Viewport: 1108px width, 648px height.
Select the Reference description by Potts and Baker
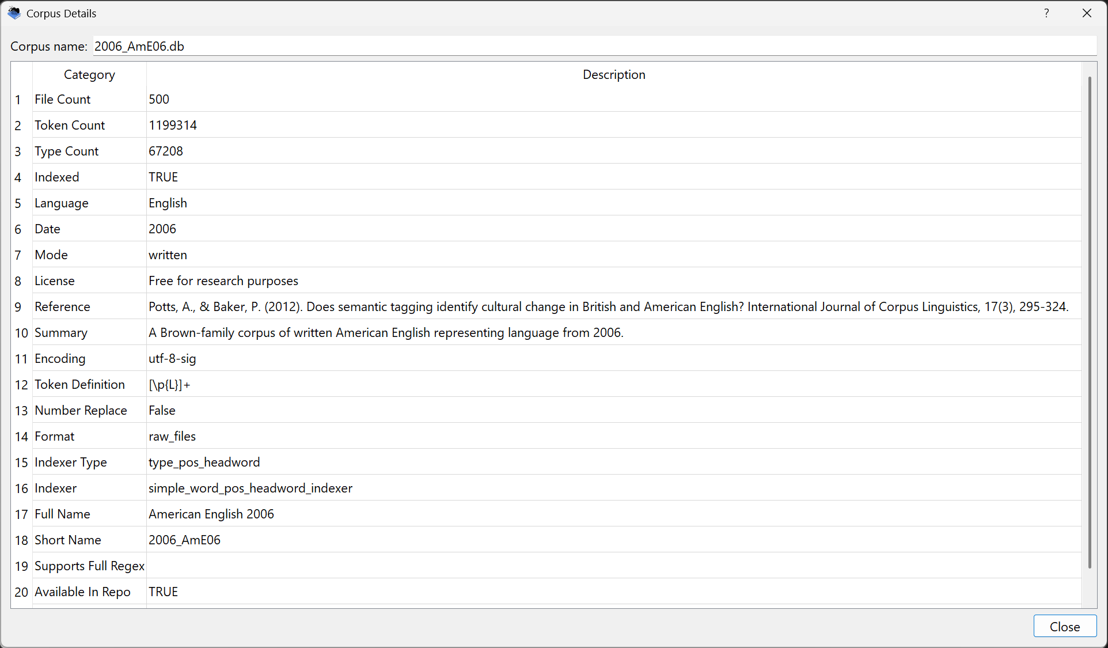pyautogui.click(x=608, y=307)
